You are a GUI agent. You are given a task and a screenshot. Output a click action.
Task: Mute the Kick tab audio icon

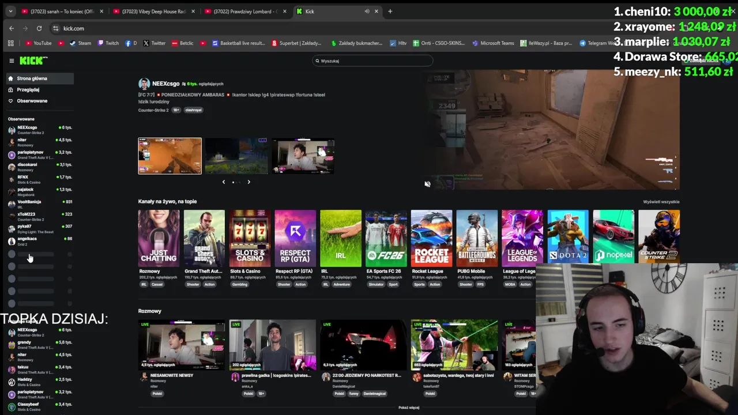367,11
